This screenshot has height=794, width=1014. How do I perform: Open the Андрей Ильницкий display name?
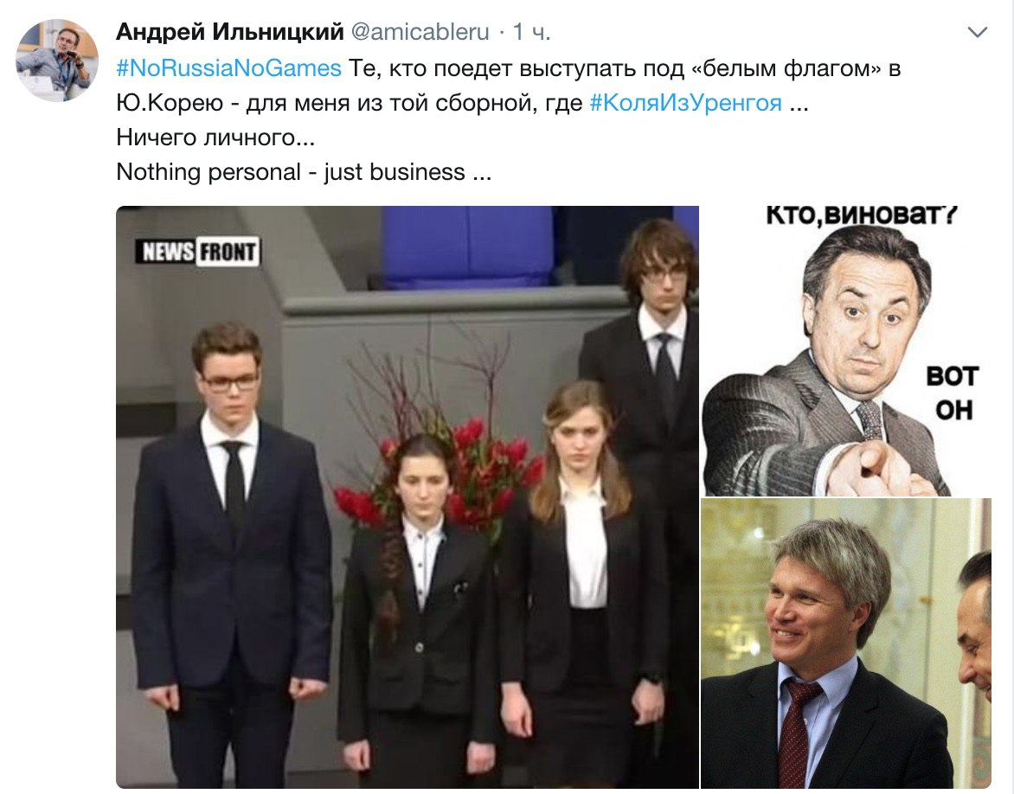[x=229, y=31]
